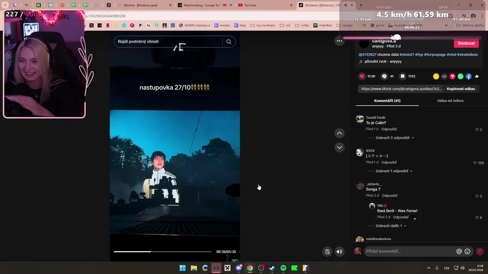Open comments via the speech bubble icon

click(384, 76)
